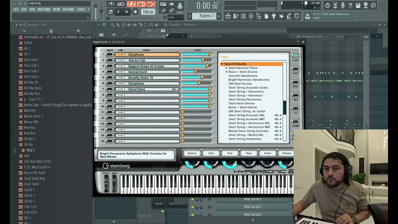Toggle typing keyboard to piano icon
398x224 pixels.
(163, 4)
